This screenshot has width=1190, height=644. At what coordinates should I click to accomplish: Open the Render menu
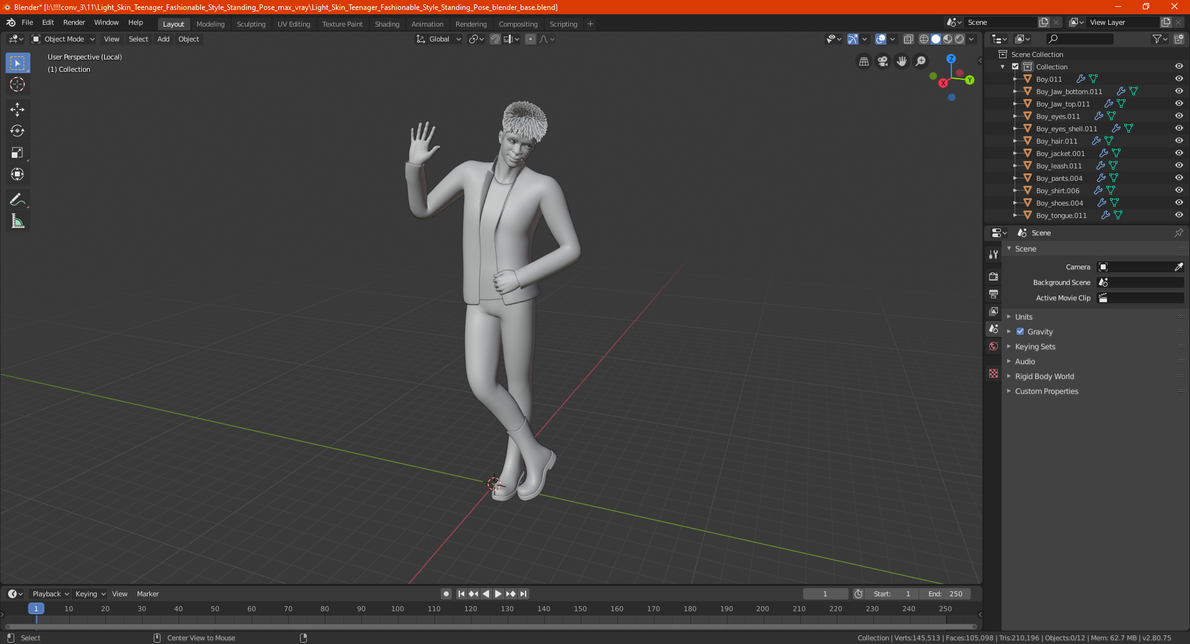[x=74, y=22]
